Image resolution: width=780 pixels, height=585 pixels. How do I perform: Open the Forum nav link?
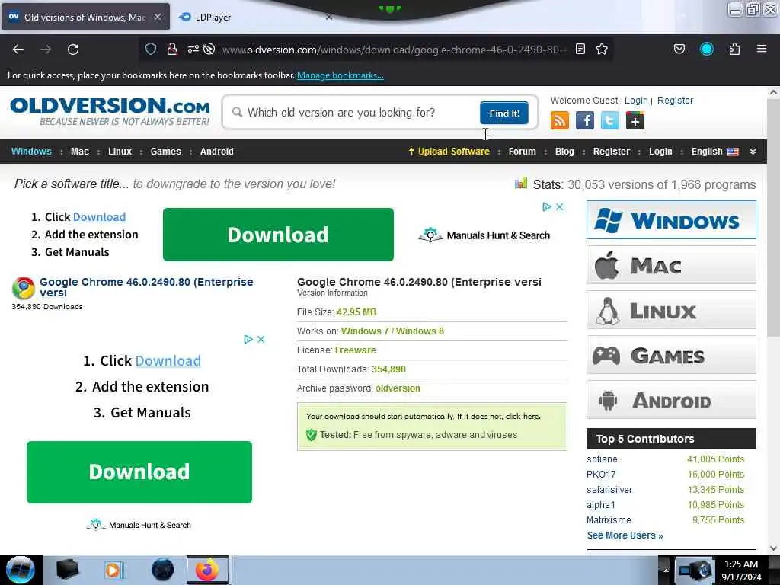pyautogui.click(x=522, y=152)
